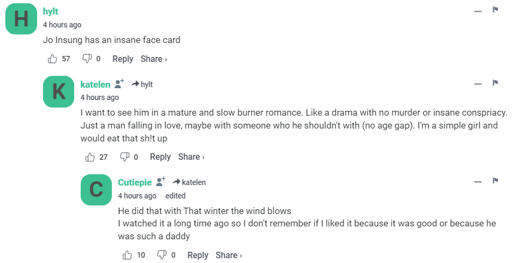Downvote hylt's comment with thumbs-down icon

click(87, 59)
